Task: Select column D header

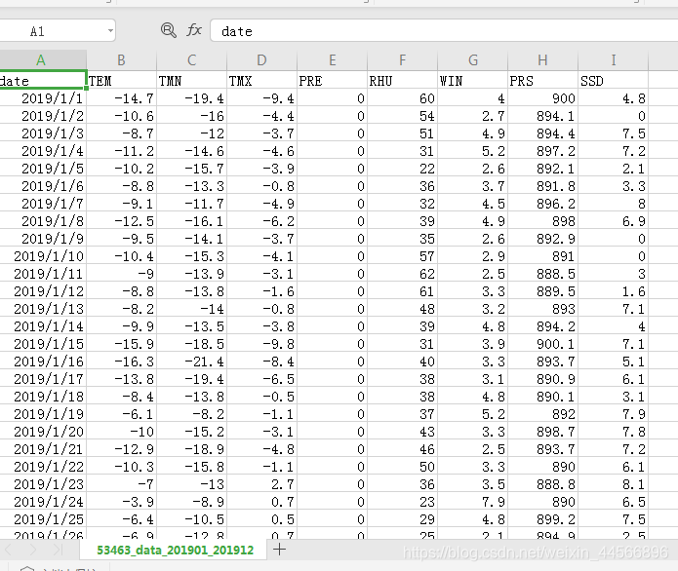Action: click(261, 59)
